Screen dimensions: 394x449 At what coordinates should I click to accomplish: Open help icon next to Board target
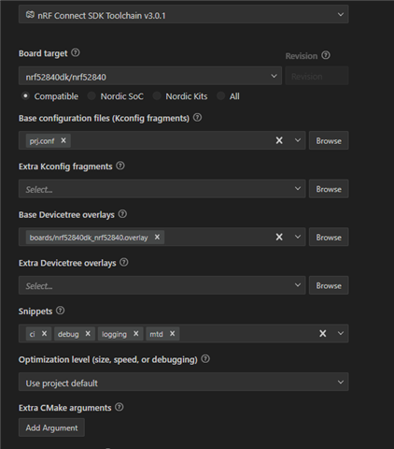76,52
